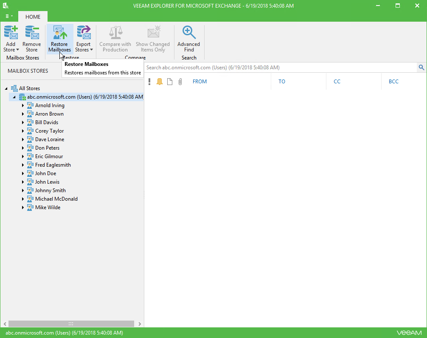
Task: Collapse the abc.onmicrosoft.com store node
Action: click(14, 97)
